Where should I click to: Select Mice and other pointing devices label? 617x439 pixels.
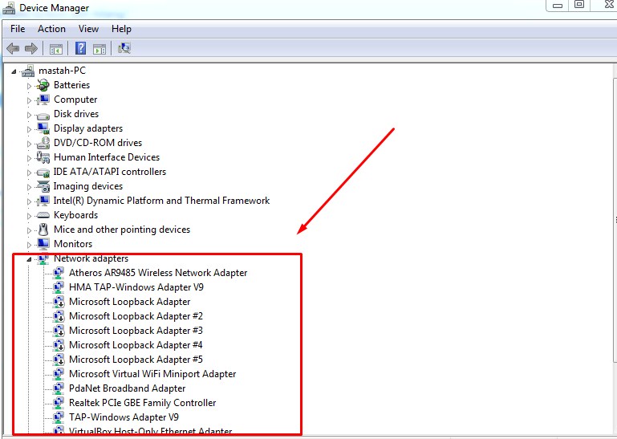click(x=122, y=230)
